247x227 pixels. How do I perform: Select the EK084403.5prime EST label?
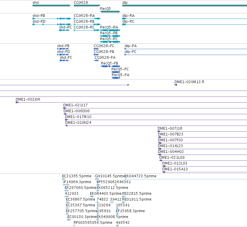106,194
